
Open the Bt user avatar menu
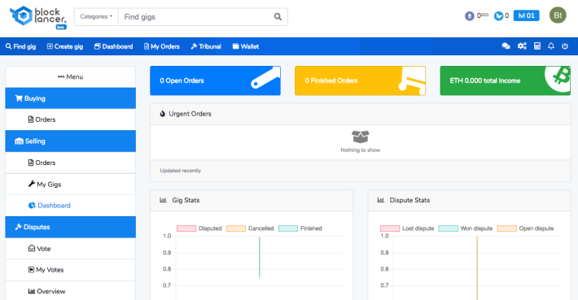click(x=558, y=15)
